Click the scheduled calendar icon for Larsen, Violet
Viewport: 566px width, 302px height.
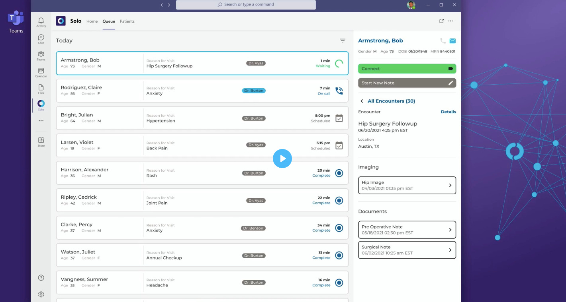(x=339, y=145)
